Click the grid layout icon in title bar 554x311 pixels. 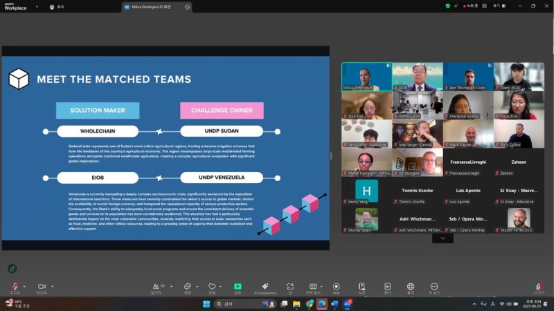pos(484,6)
